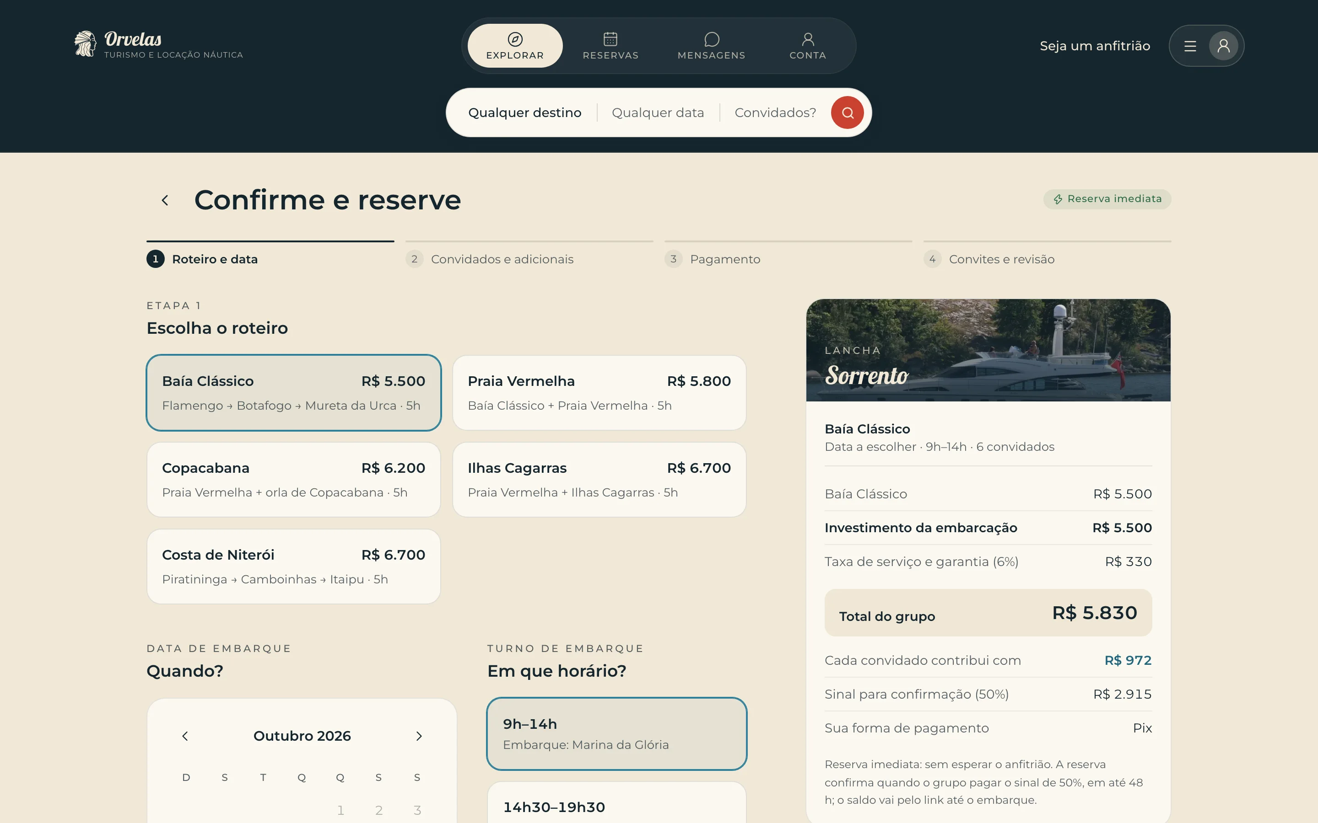The image size is (1318, 823).
Task: Open the hamburger menu icon
Action: [x=1190, y=46]
